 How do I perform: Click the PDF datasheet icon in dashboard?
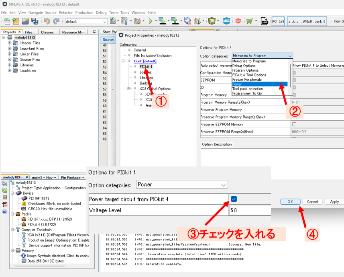click(5, 205)
